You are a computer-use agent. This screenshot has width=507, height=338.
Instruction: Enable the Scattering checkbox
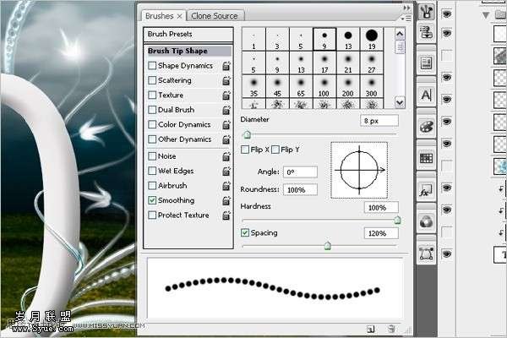[152, 80]
